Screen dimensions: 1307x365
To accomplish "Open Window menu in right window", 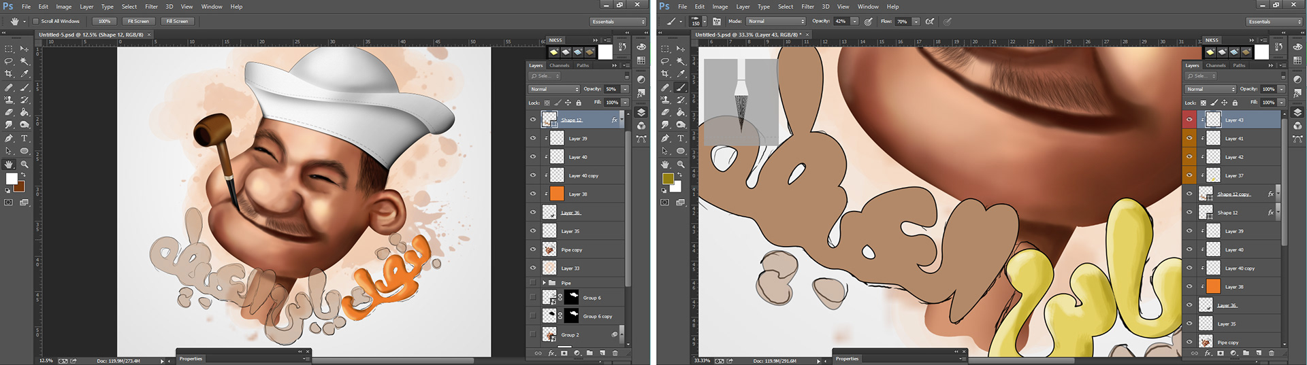I will coord(868,7).
